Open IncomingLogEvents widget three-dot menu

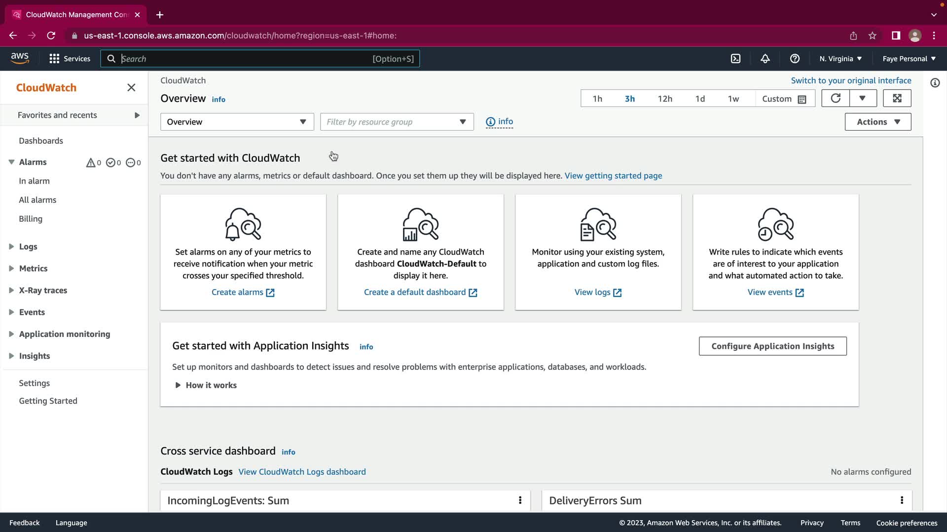[520, 500]
